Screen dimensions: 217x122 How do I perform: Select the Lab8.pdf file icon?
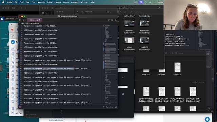pyautogui.click(x=177, y=67)
